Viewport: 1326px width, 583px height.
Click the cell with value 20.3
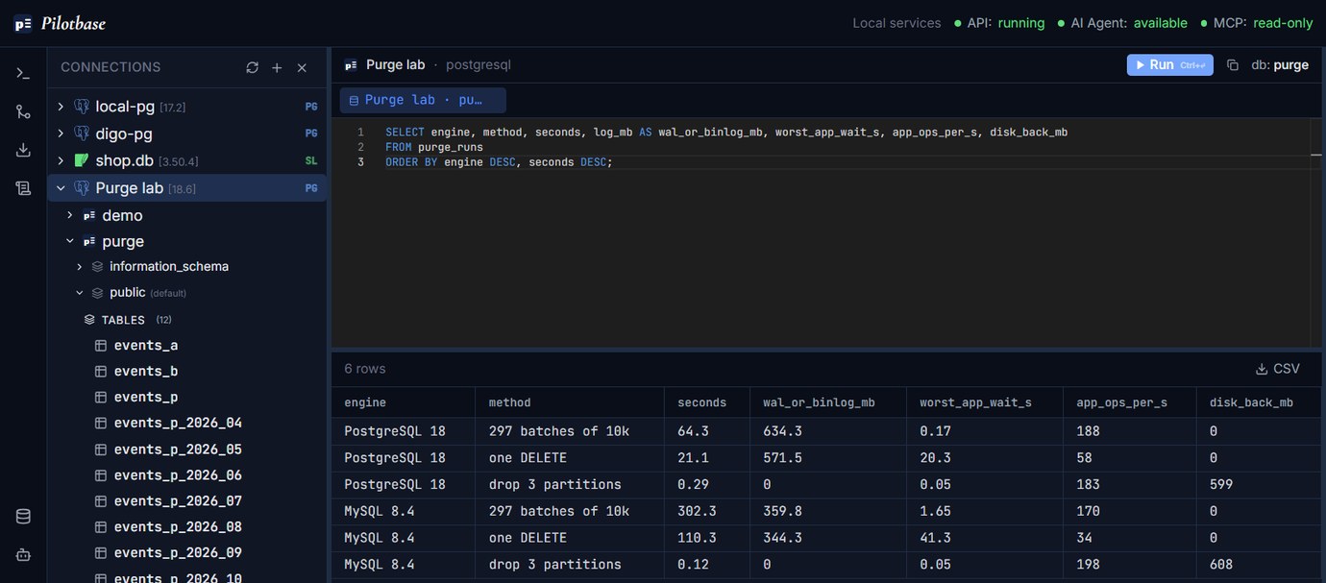click(x=985, y=458)
